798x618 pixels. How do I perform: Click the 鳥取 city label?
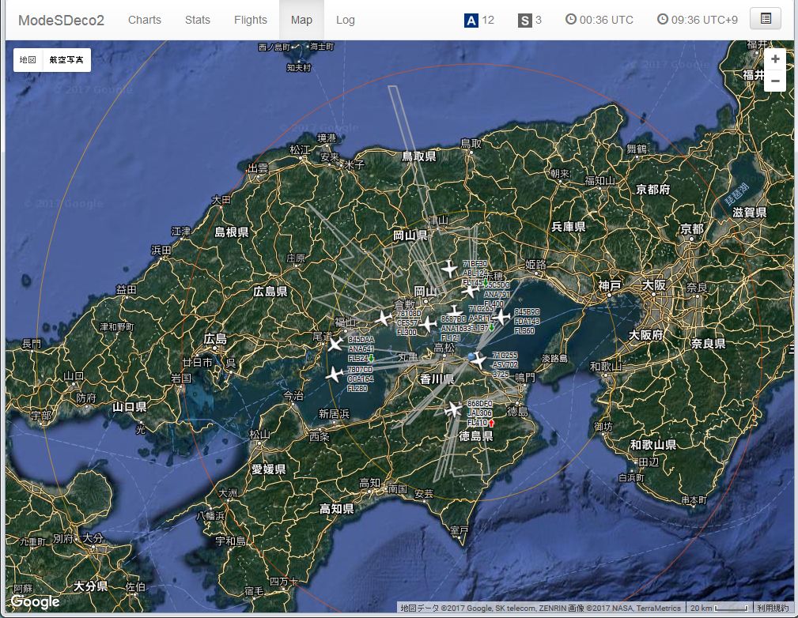[471, 144]
